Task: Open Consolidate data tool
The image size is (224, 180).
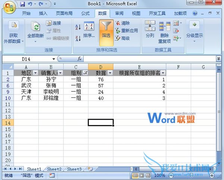Action: click(176, 31)
